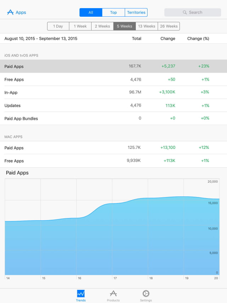This screenshot has height=303, width=227.
Task: Switch to the Top segment
Action: [113, 12]
